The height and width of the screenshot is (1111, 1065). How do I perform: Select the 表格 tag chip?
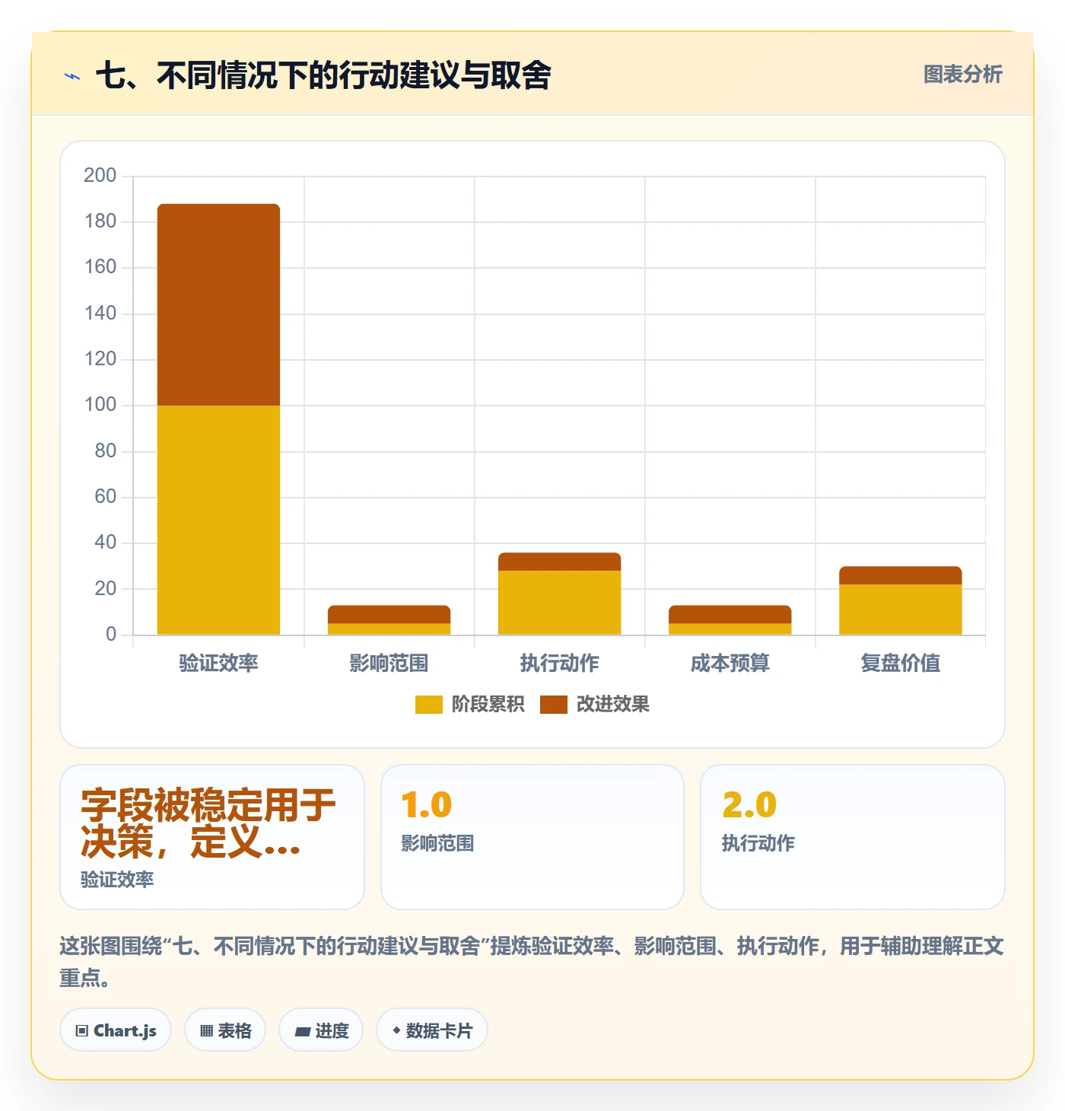225,1030
